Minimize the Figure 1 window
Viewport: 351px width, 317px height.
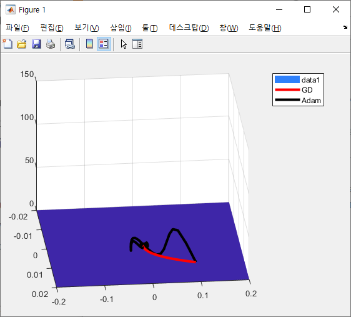point(279,9)
